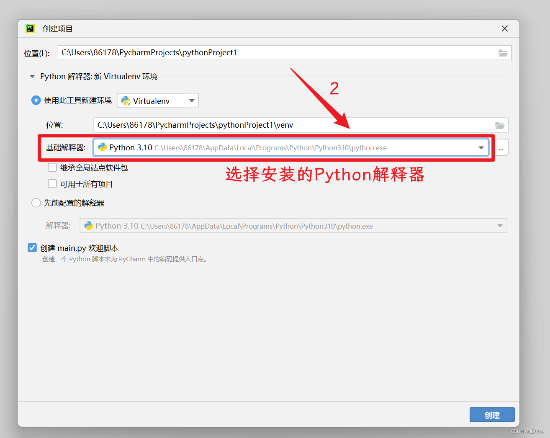This screenshot has height=438, width=550.
Task: Open disabled interpreter Python 3.10 dropdown
Action: (x=293, y=226)
